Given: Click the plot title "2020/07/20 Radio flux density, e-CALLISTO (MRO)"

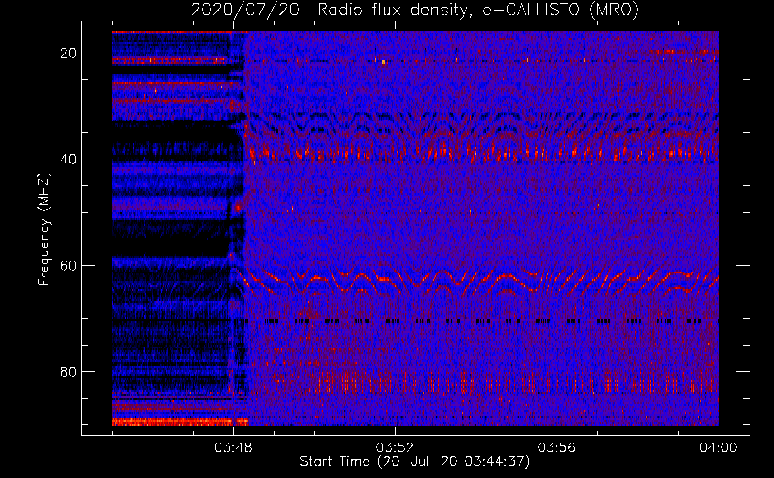Looking at the screenshot, I should pyautogui.click(x=415, y=10).
